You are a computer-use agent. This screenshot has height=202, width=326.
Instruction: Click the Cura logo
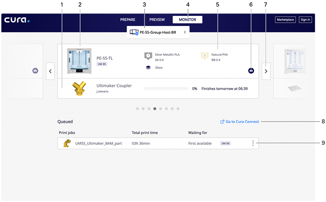coord(17,20)
